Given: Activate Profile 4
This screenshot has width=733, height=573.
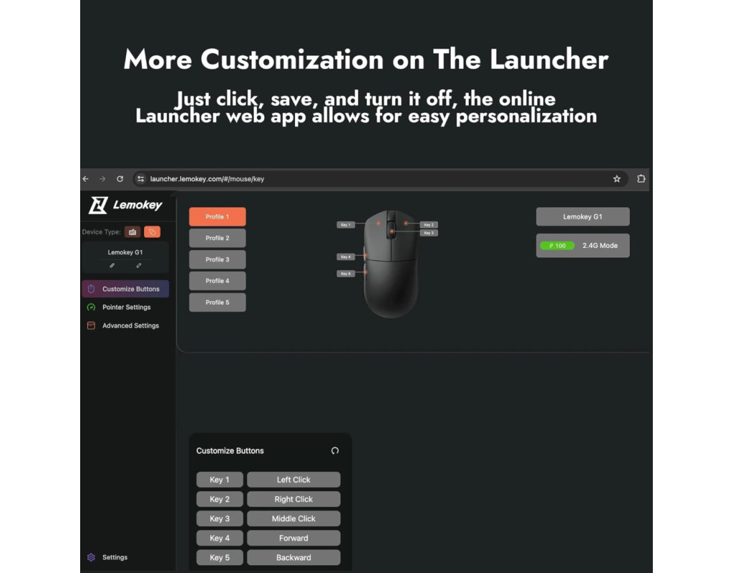Looking at the screenshot, I should pyautogui.click(x=218, y=281).
